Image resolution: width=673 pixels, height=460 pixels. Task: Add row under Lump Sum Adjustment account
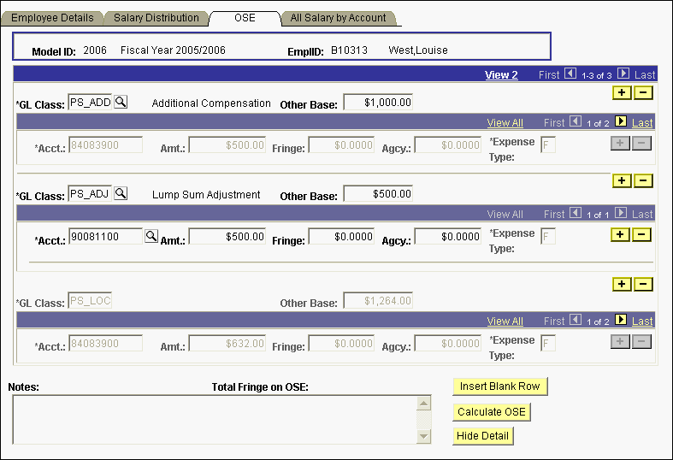pyautogui.click(x=622, y=234)
